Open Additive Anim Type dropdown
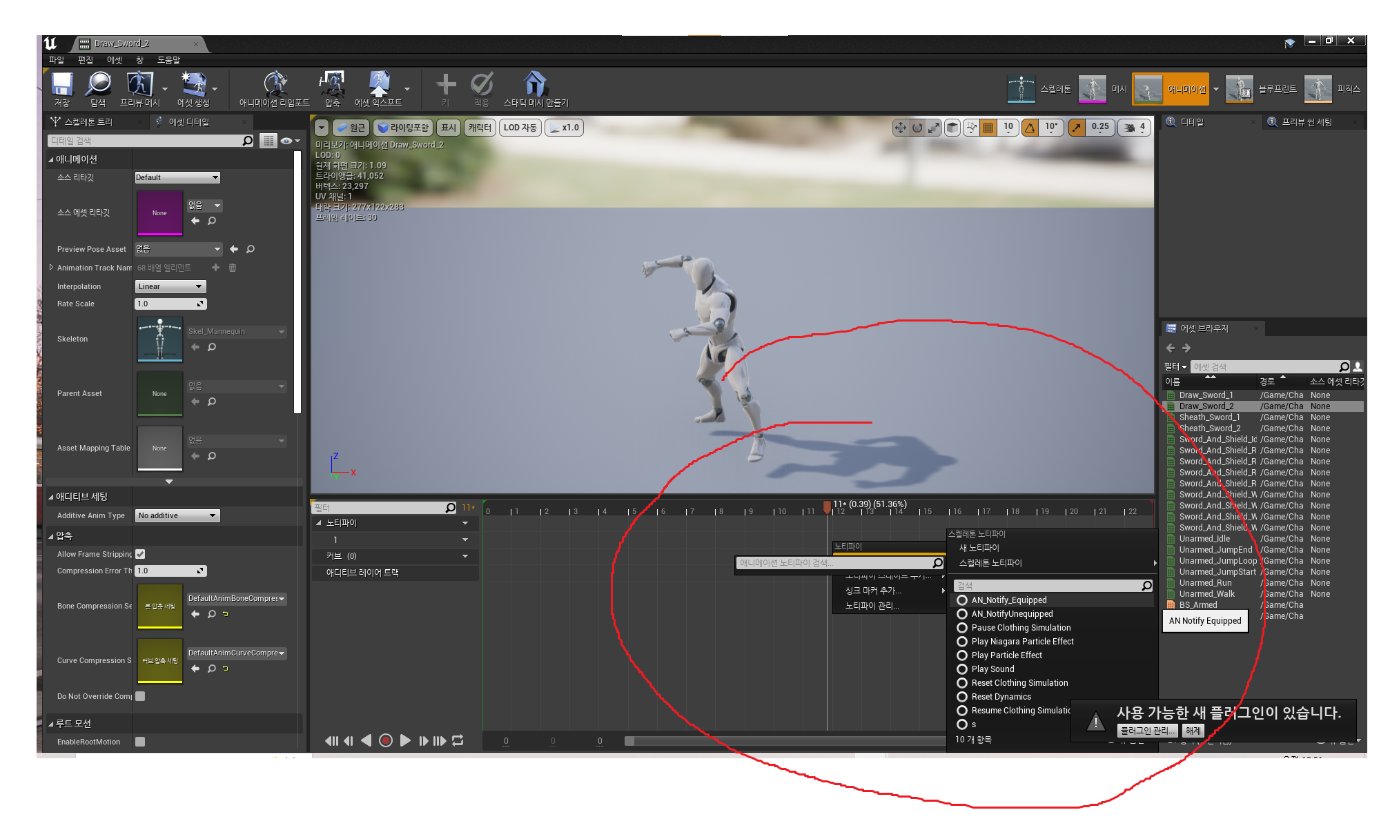The image size is (1399, 830). (x=177, y=515)
